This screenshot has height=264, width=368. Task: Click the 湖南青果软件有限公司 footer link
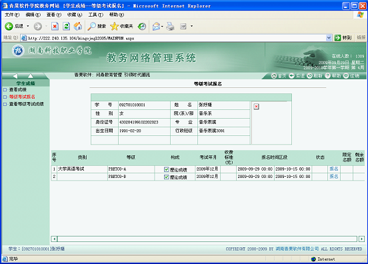click(x=297, y=249)
